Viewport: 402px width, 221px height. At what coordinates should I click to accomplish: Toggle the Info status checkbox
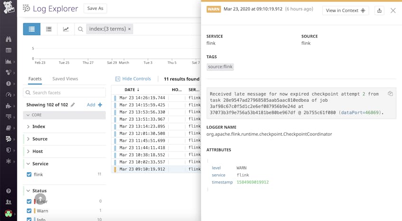[x=29, y=219]
